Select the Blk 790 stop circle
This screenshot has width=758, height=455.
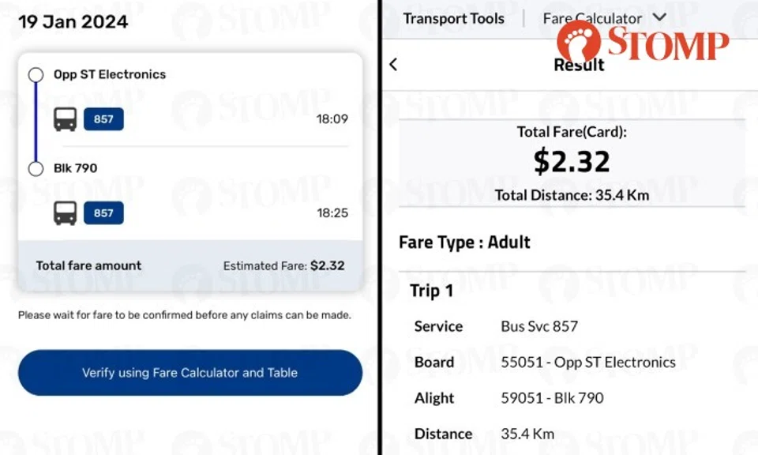pyautogui.click(x=36, y=168)
